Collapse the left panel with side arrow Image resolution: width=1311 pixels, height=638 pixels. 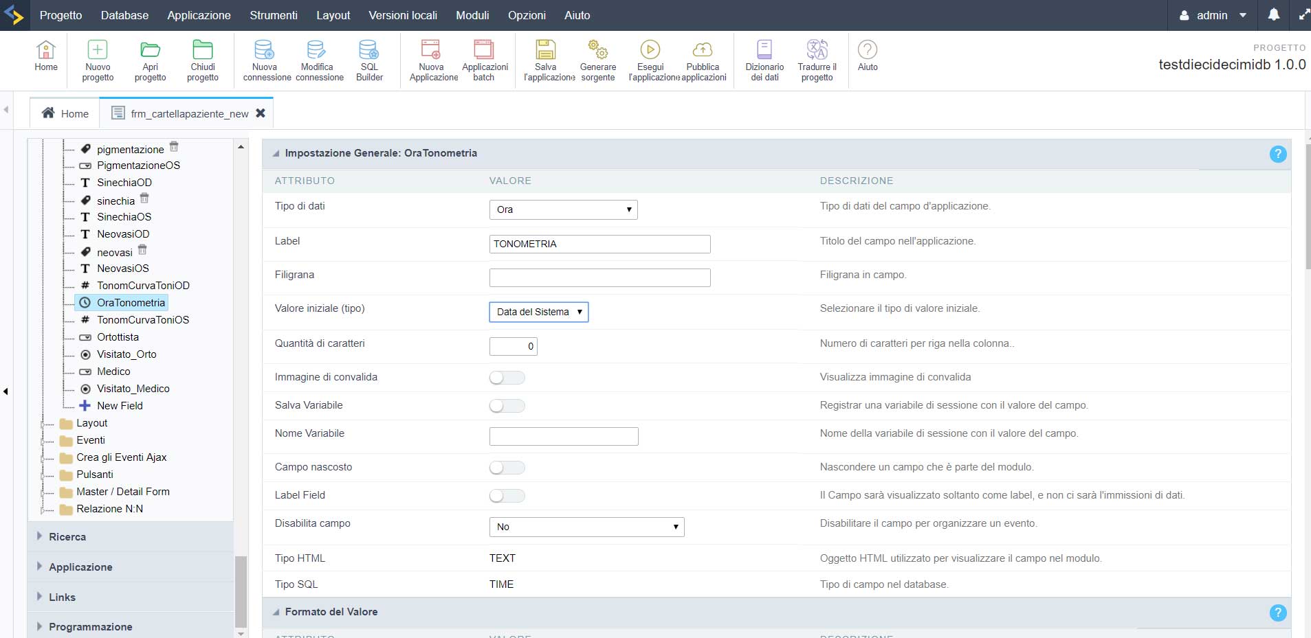(x=5, y=391)
